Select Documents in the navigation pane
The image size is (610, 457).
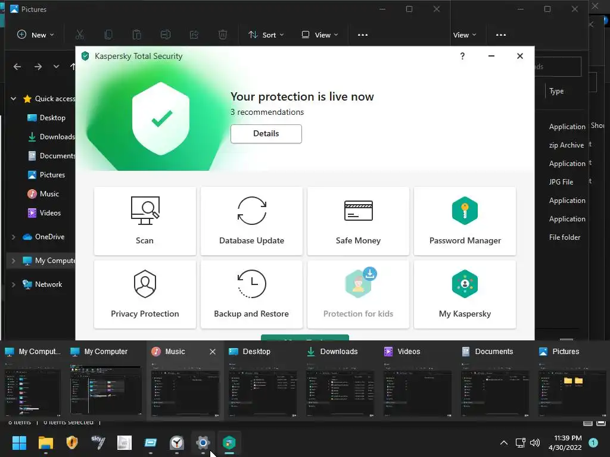click(51, 156)
